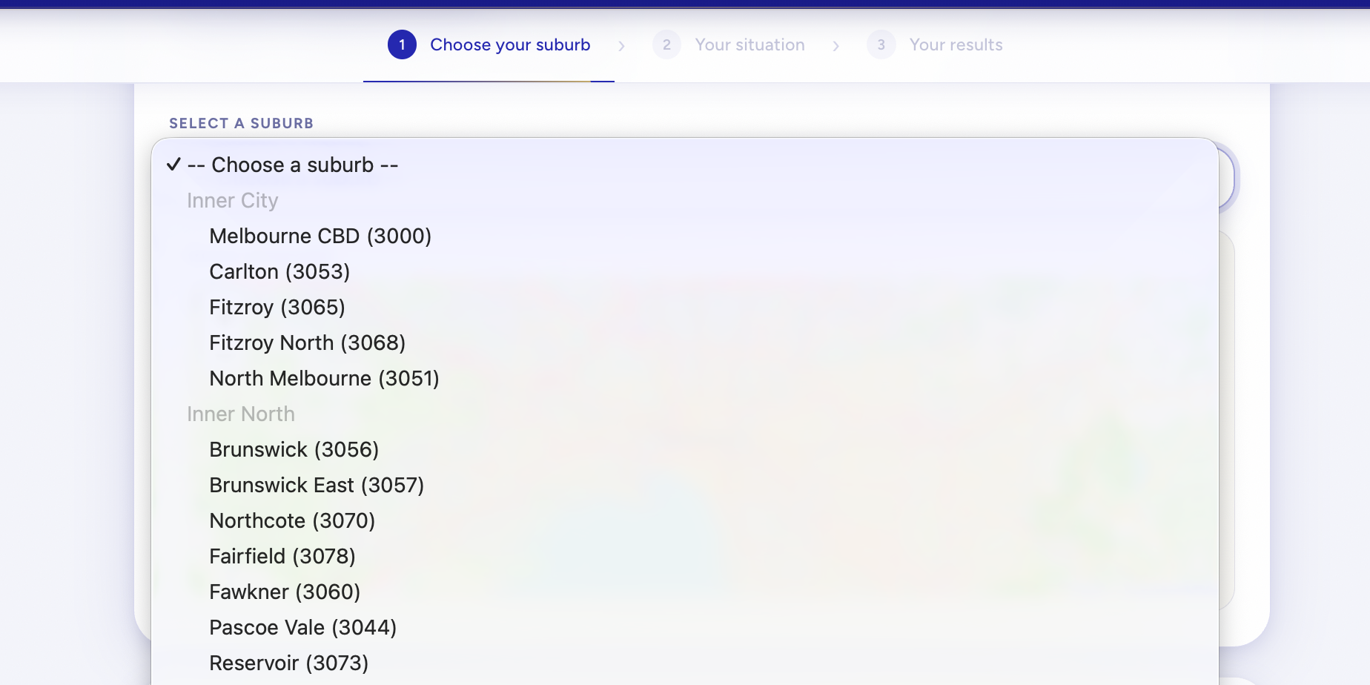Screen dimensions: 1370x685
Task: Select Fitzroy North (3068) option
Action: [x=684, y=342]
